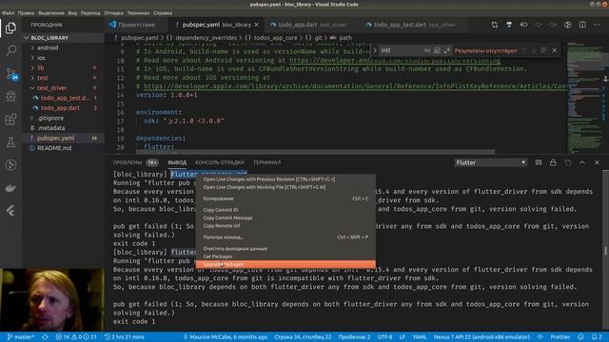Open the Extensions view in the activity bar
The width and height of the screenshot is (609, 342).
click(x=10, y=119)
